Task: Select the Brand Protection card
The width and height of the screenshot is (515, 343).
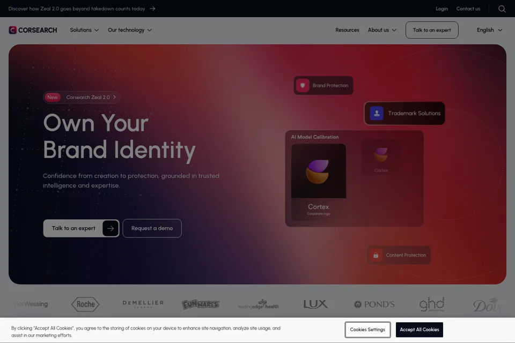Action: (323, 86)
